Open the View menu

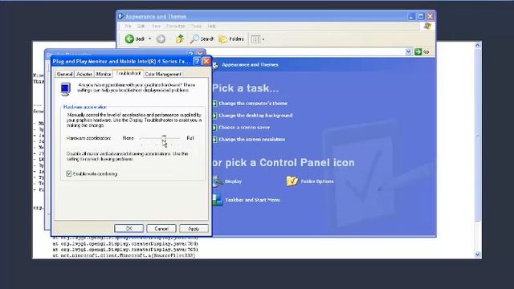click(156, 26)
